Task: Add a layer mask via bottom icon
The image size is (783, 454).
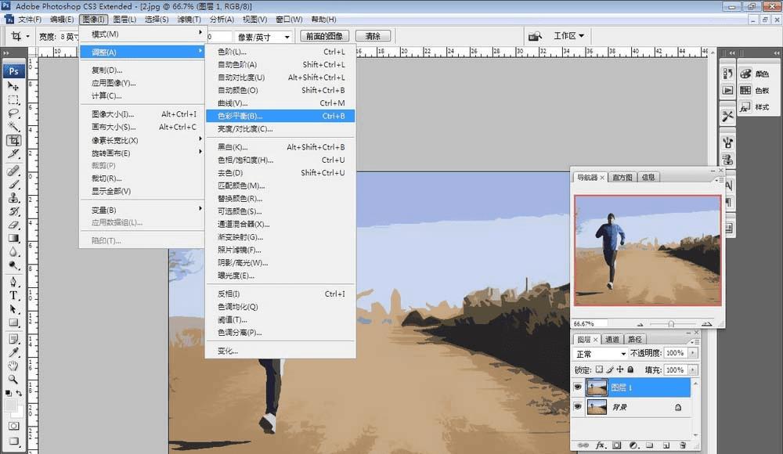Action: (x=617, y=445)
